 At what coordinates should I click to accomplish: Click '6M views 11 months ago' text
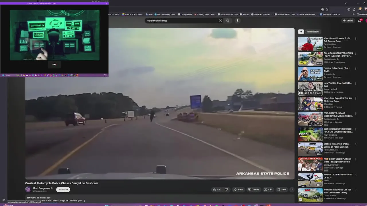pyautogui.click(x=39, y=198)
